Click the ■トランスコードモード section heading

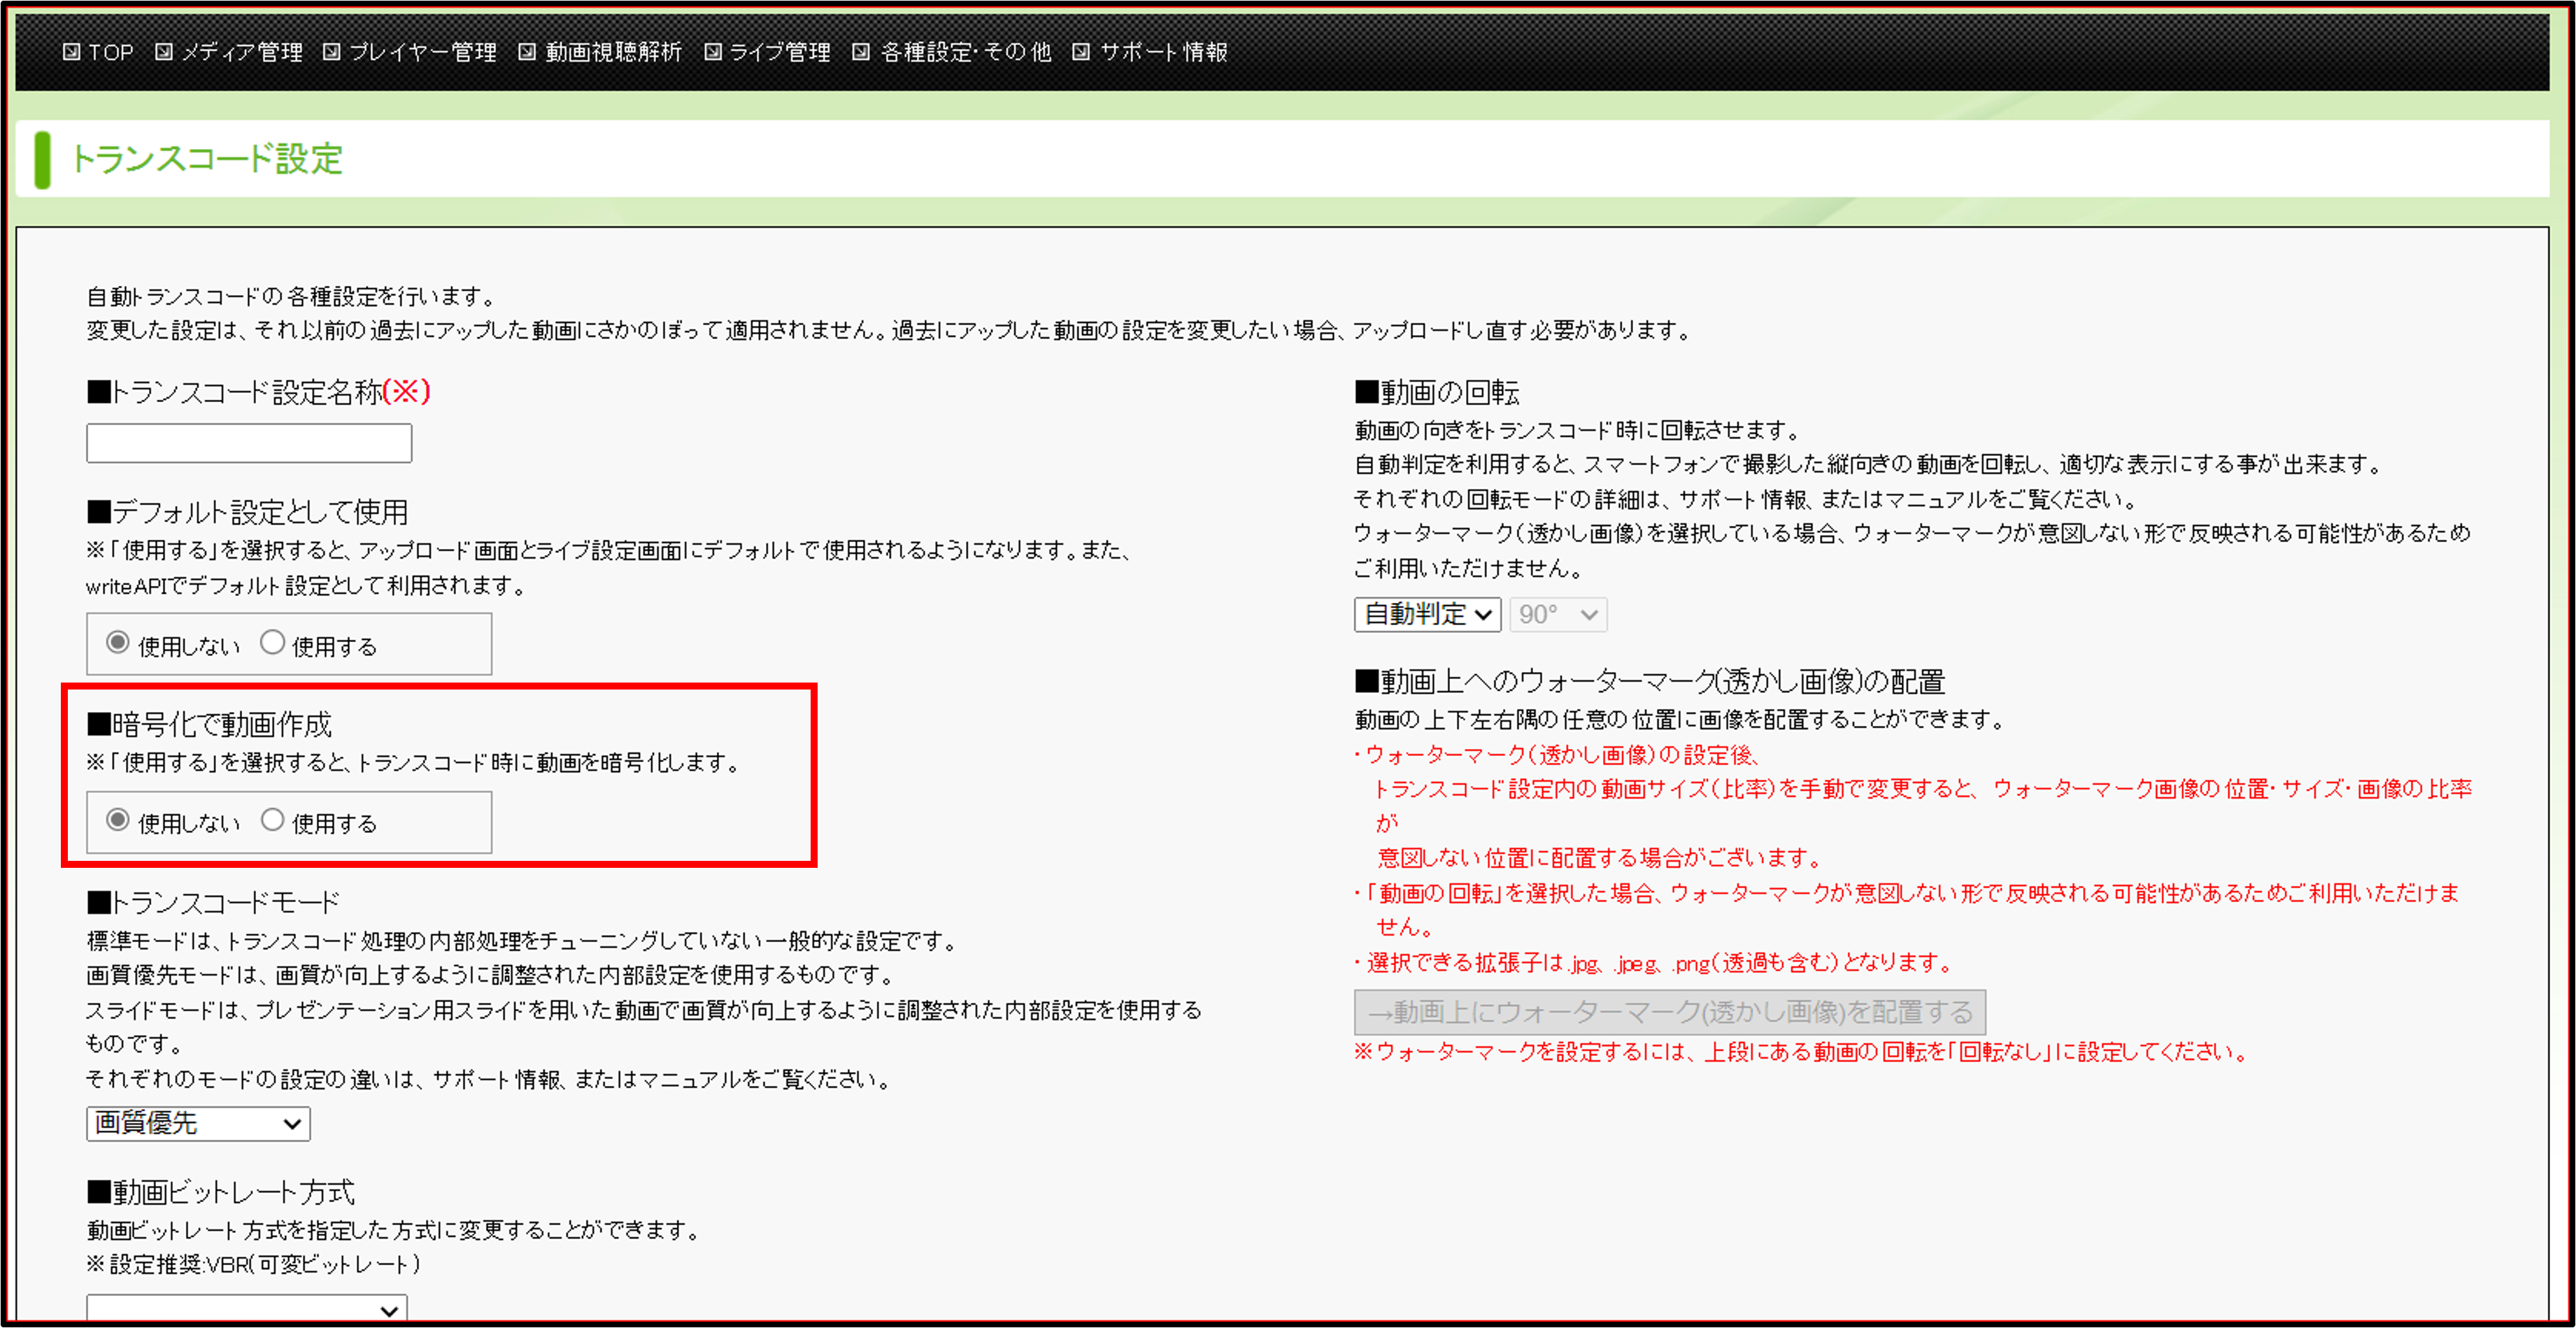click(213, 902)
